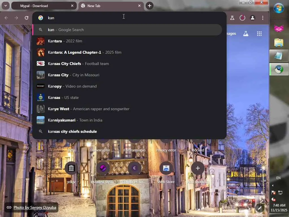Open the Bitly shortcut label
The width and height of the screenshot is (289, 217).
click(x=71, y=150)
